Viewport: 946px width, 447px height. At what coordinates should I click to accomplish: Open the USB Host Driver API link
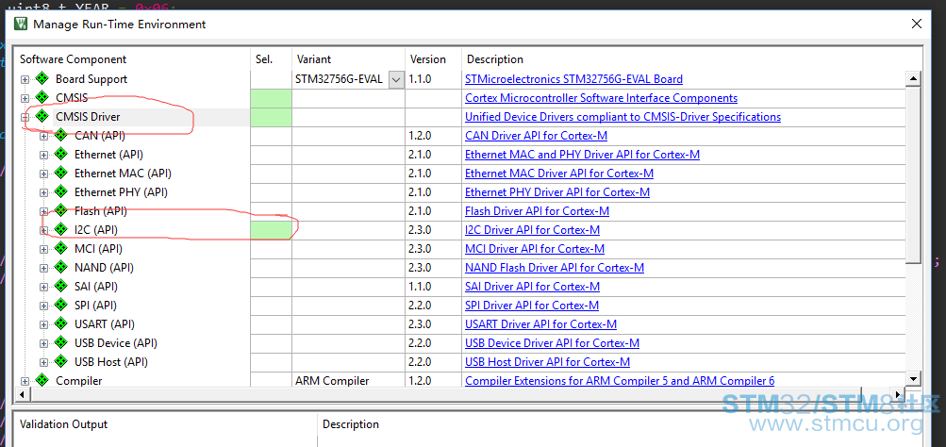point(547,362)
